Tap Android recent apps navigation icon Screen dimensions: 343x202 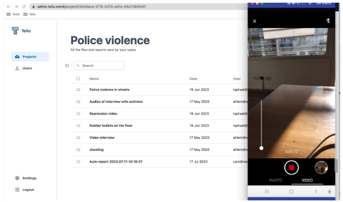pos(267,192)
